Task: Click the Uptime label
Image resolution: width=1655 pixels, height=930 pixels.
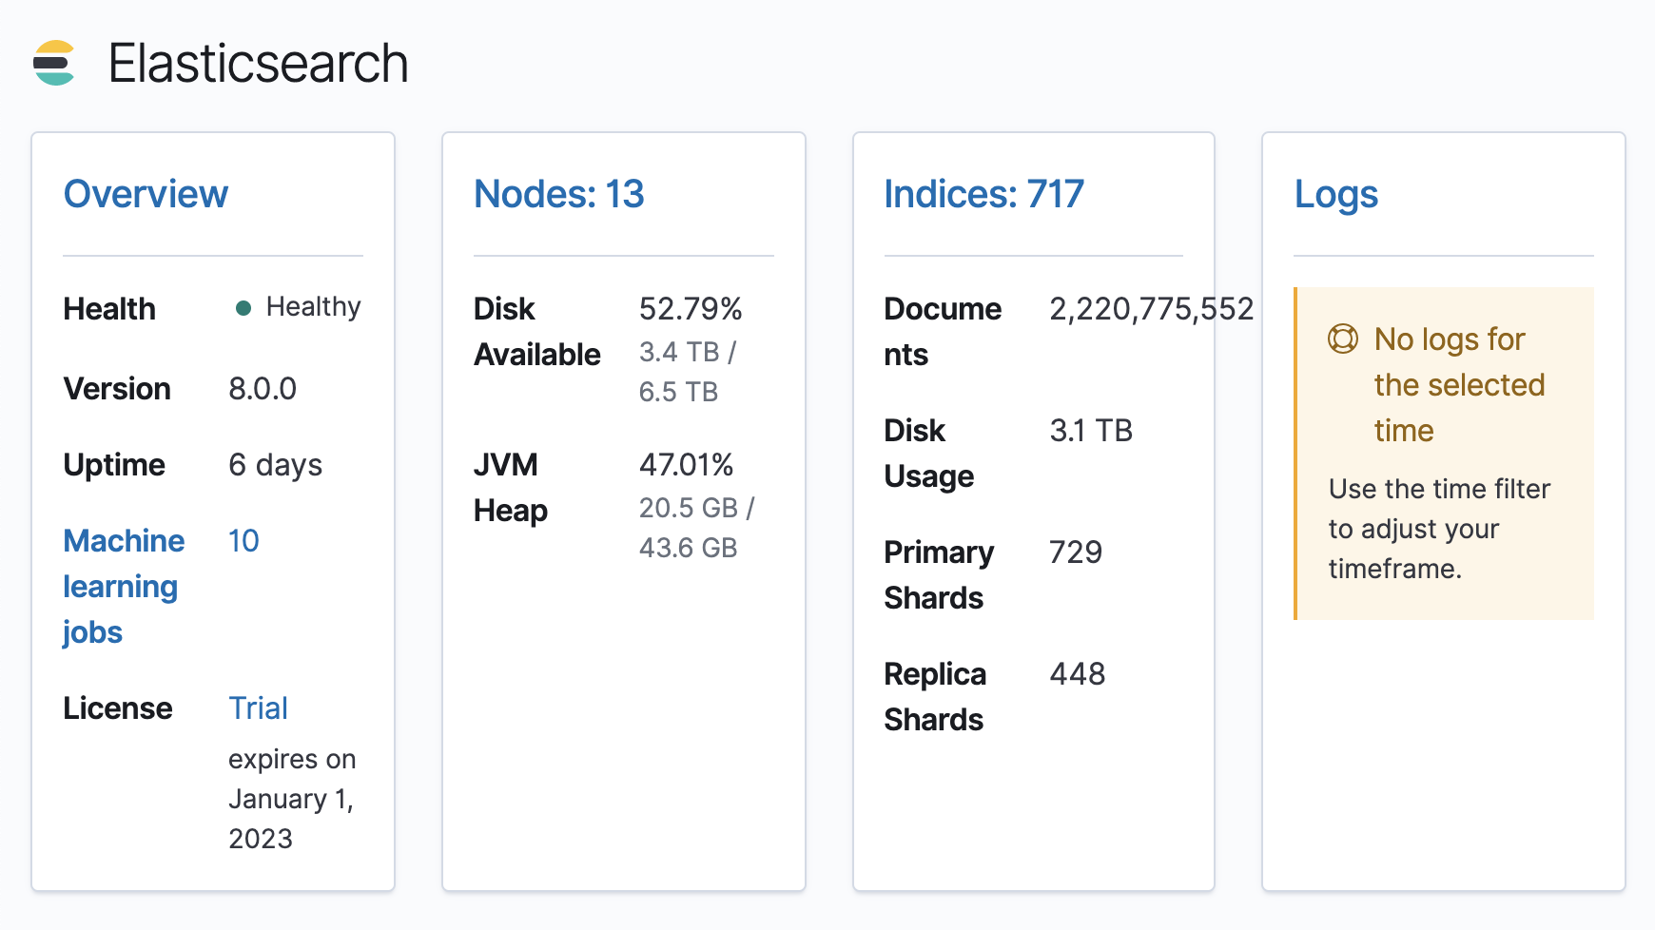Action: pyautogui.click(x=114, y=465)
